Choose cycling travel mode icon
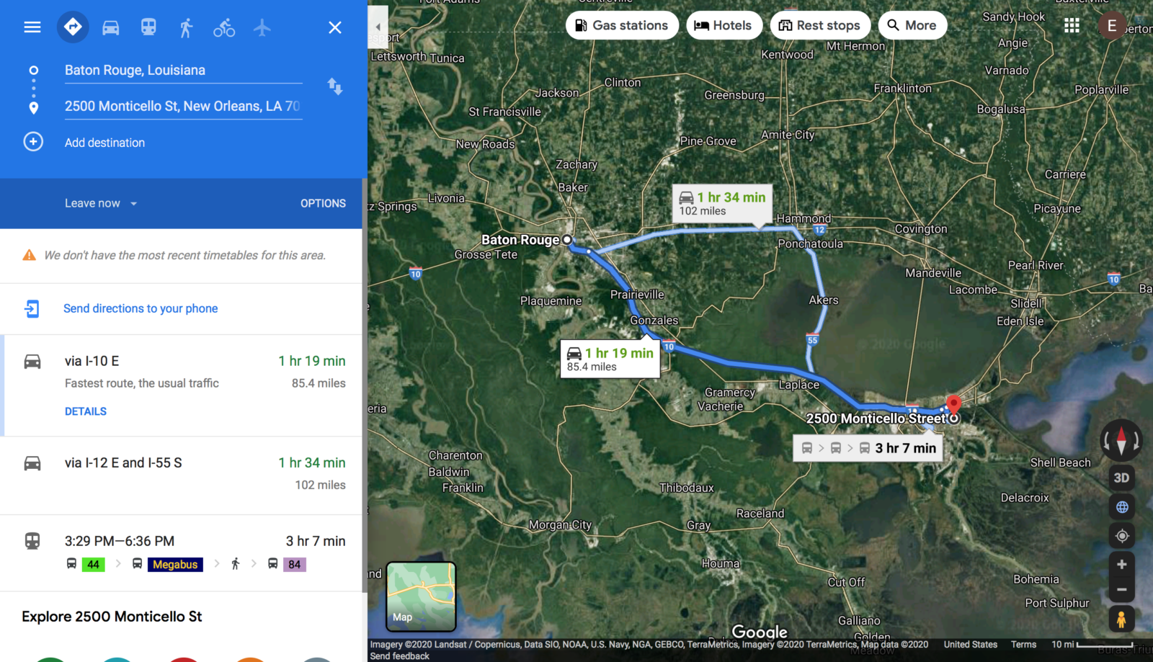This screenshot has width=1153, height=662. pyautogui.click(x=224, y=27)
